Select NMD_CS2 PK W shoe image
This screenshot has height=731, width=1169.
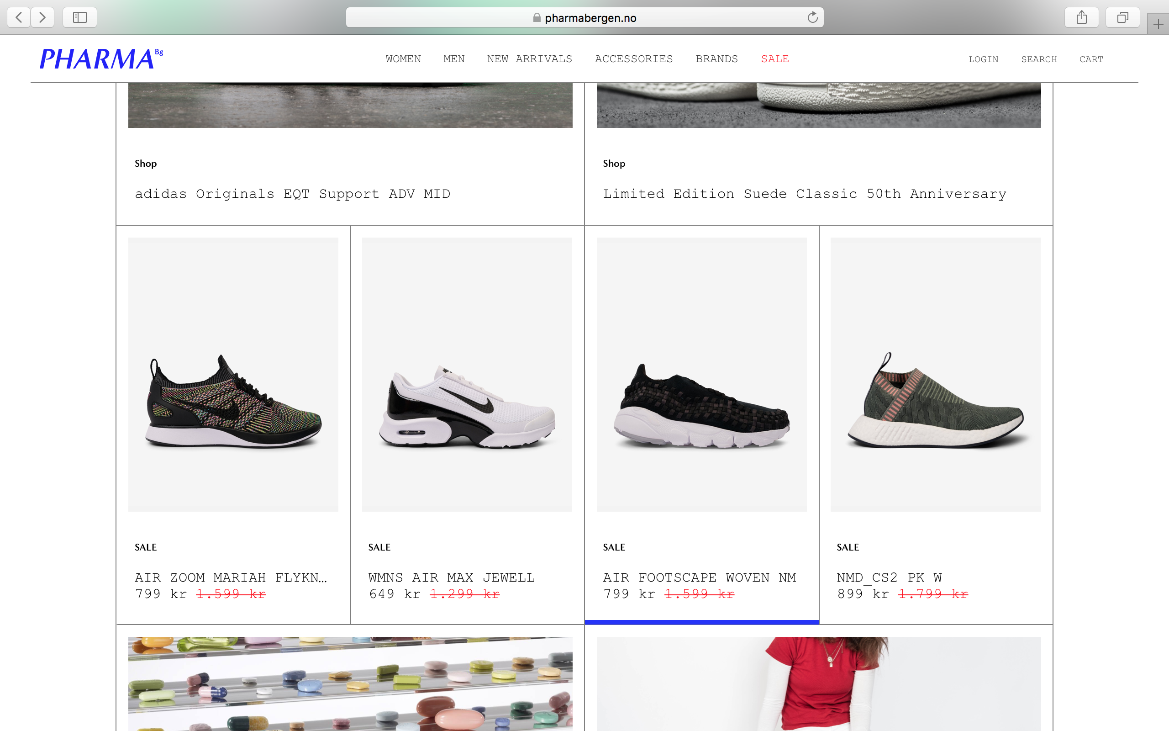pos(936,374)
